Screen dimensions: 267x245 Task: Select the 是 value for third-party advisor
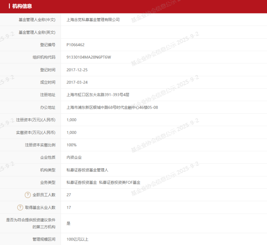tap(68, 224)
